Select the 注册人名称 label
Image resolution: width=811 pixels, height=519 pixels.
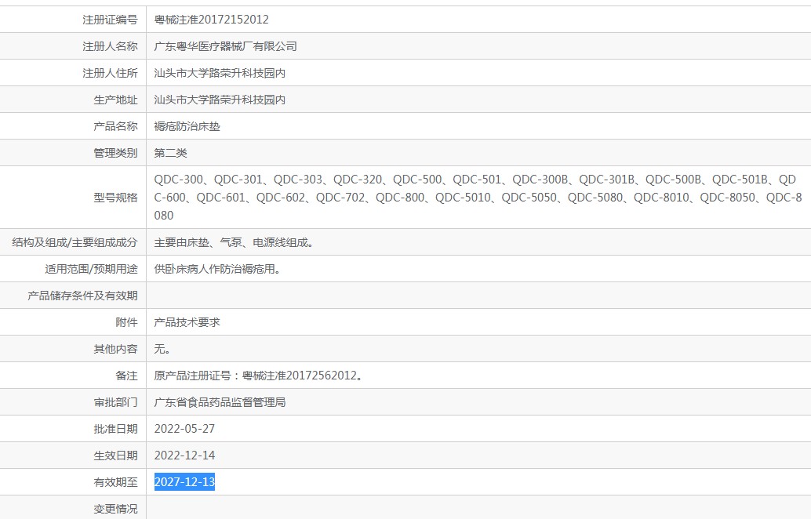[x=110, y=46]
